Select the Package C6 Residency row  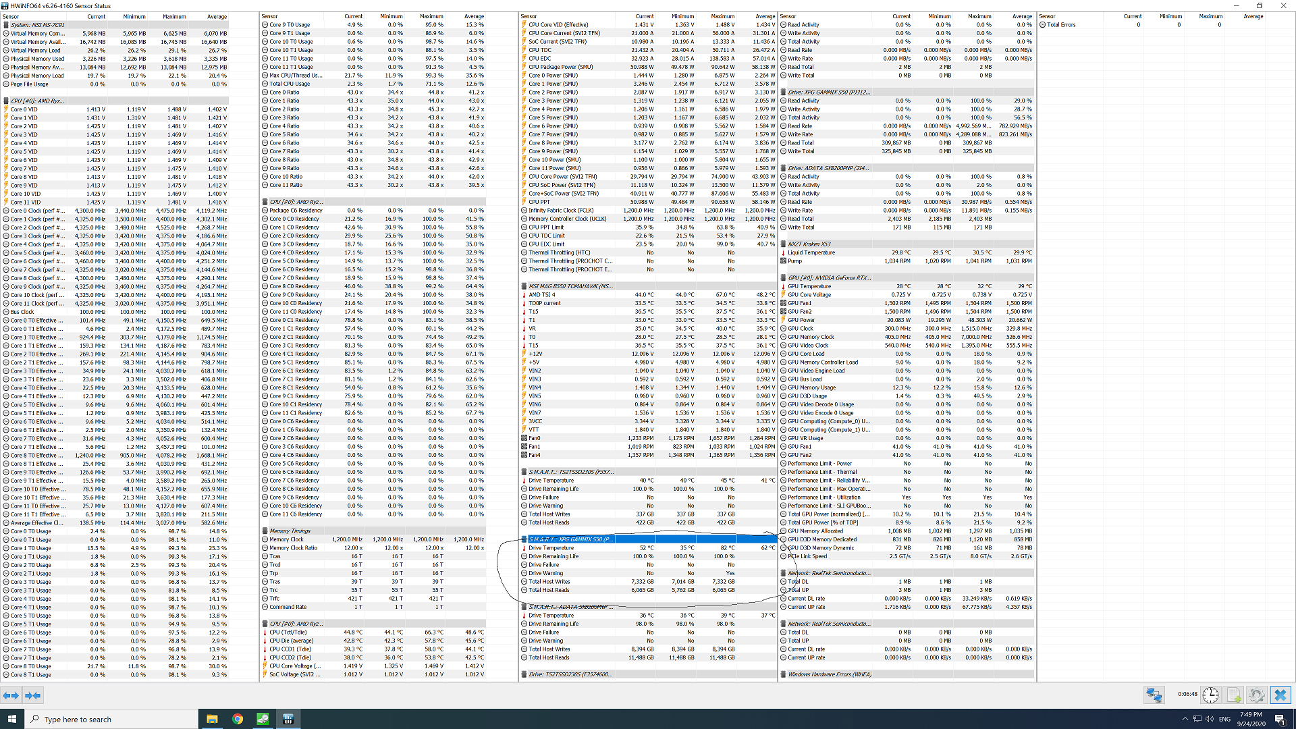374,211
